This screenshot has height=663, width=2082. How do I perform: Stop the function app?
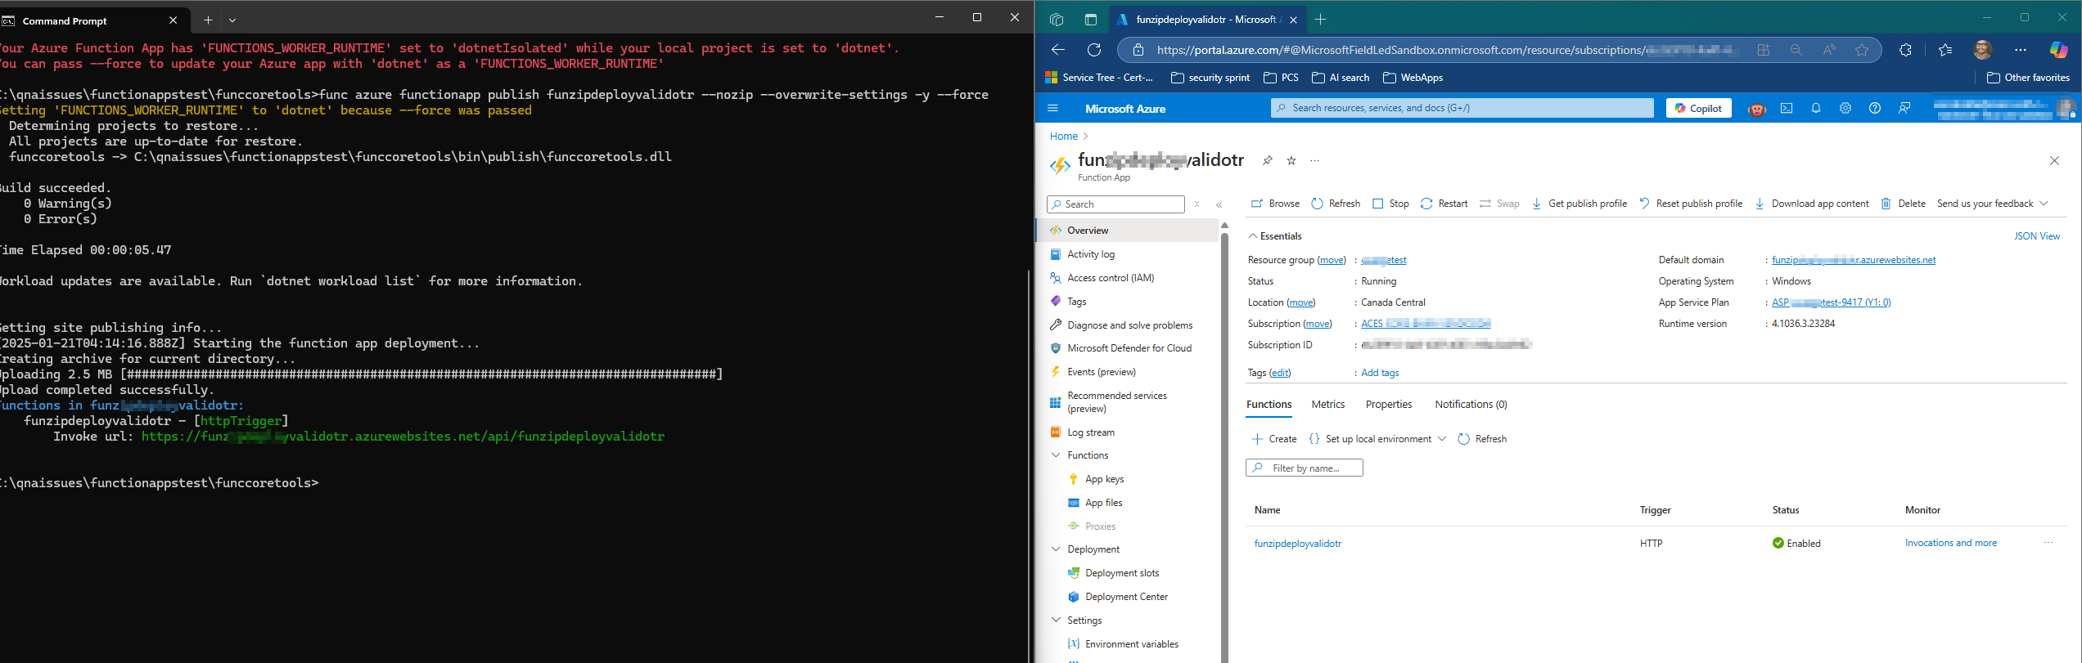click(x=1390, y=204)
